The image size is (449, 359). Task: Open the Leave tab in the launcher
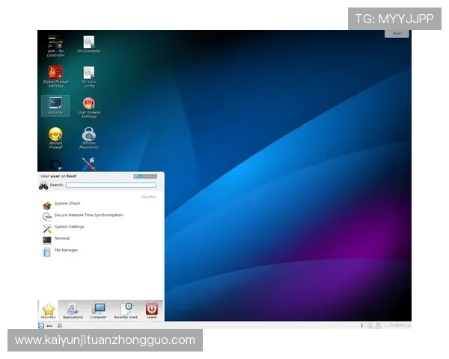(x=152, y=310)
